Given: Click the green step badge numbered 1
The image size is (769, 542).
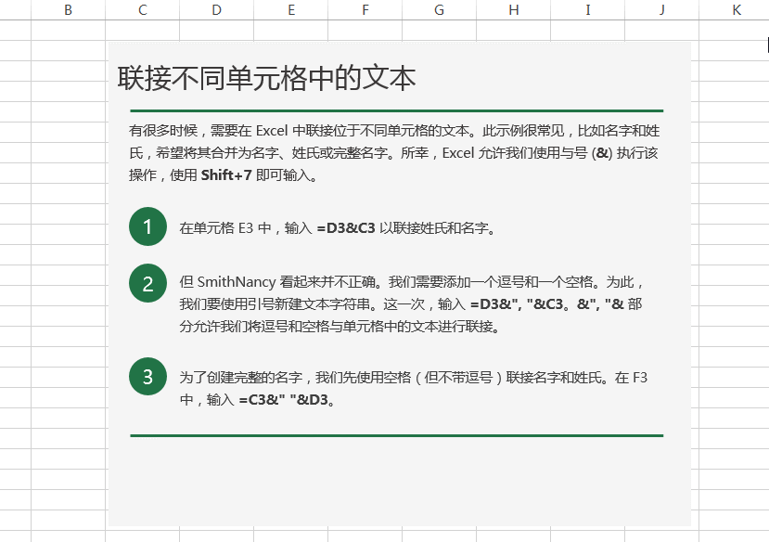Looking at the screenshot, I should [147, 226].
